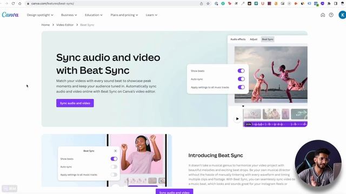
Task: Open Home breadcrumb link
Action: click(x=45, y=25)
